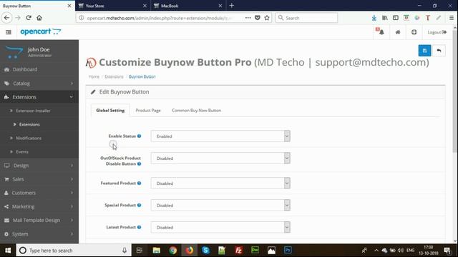
Task: Open Firefox from the Windows taskbar
Action: coord(189,251)
